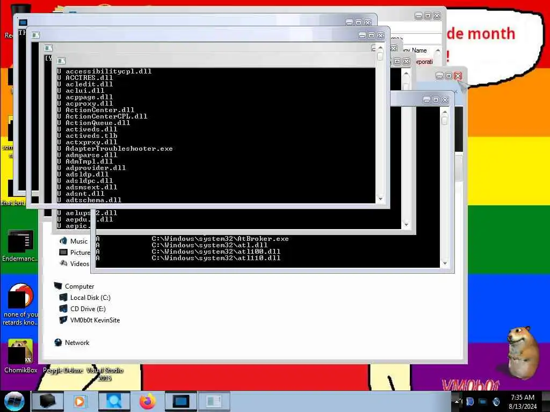Click the Network globe icon
This screenshot has height=412, width=550.
(58, 342)
